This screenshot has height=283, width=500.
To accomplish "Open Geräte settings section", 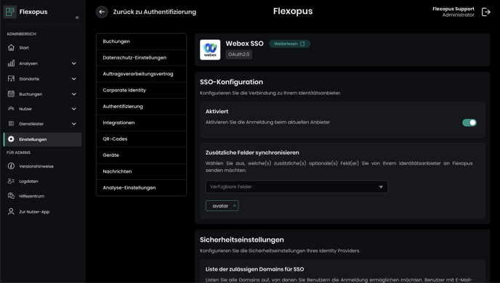I will click(x=141, y=155).
